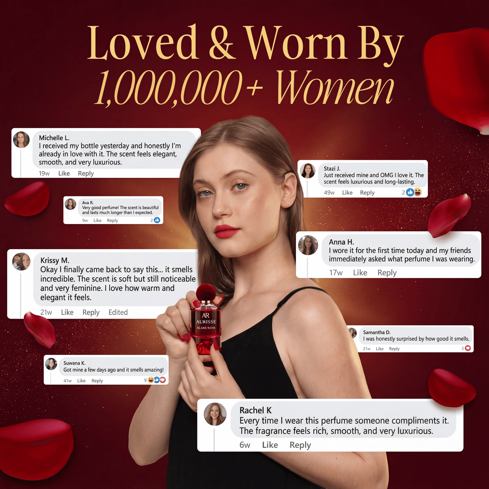This screenshot has width=489, height=489.
Task: Click the laughing emoji on Suwana K.'s comment
Action: point(151,380)
